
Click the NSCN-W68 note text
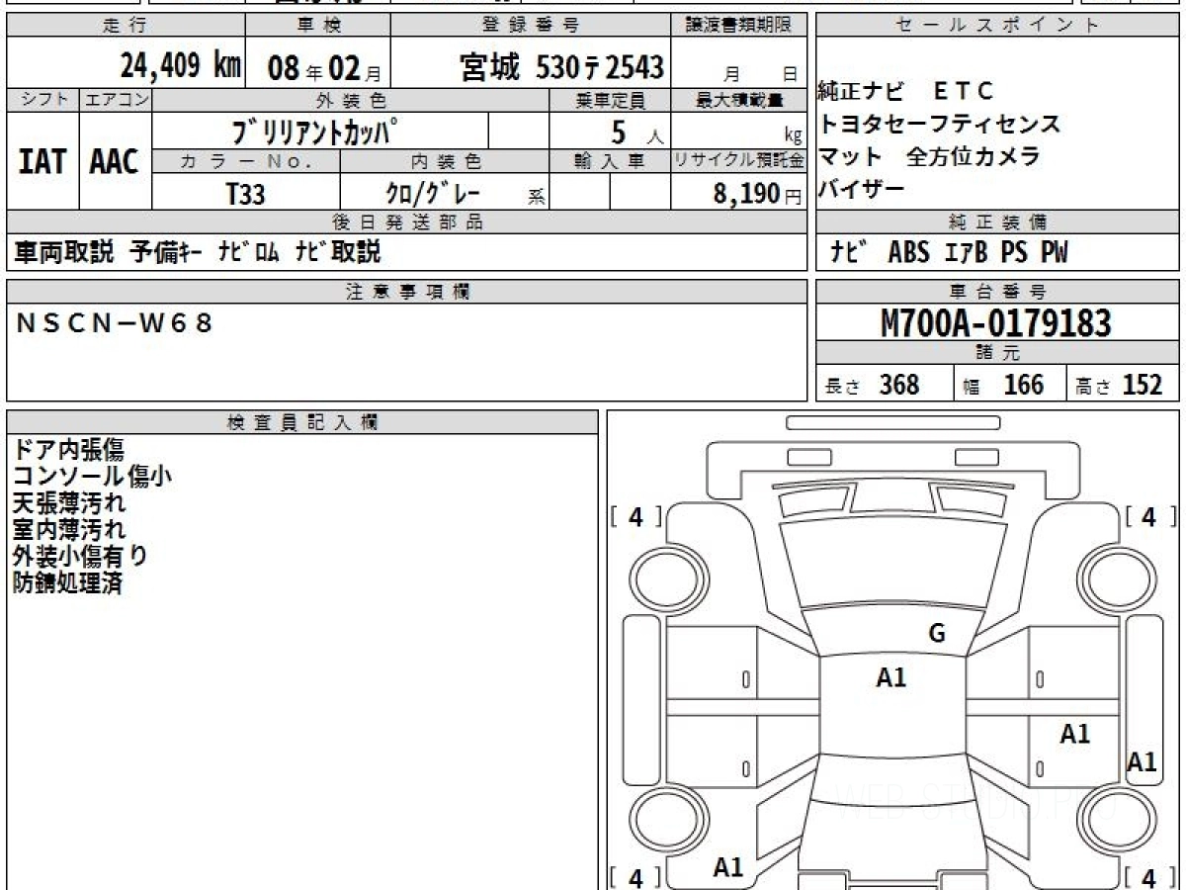click(x=115, y=322)
